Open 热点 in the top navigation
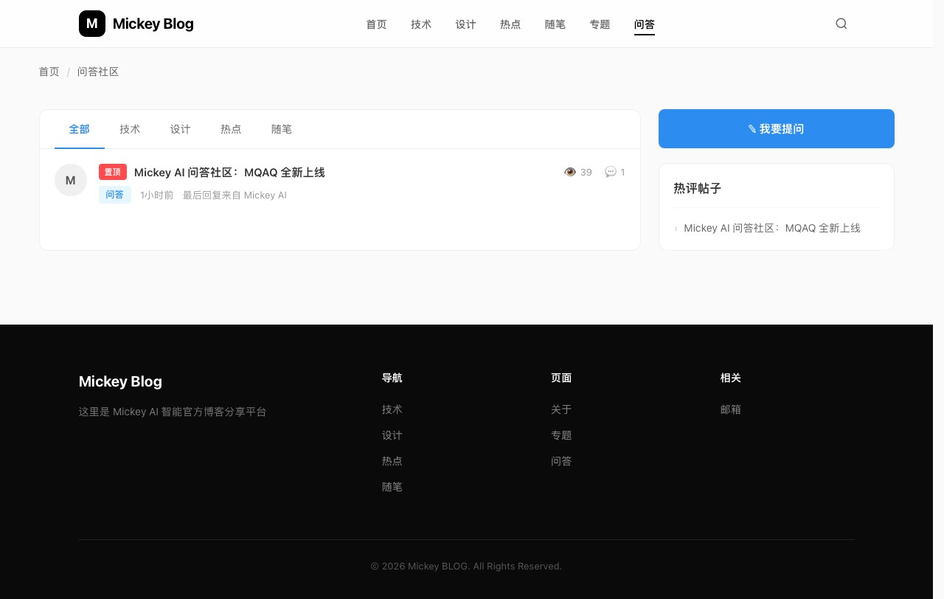The image size is (944, 599). 510,24
